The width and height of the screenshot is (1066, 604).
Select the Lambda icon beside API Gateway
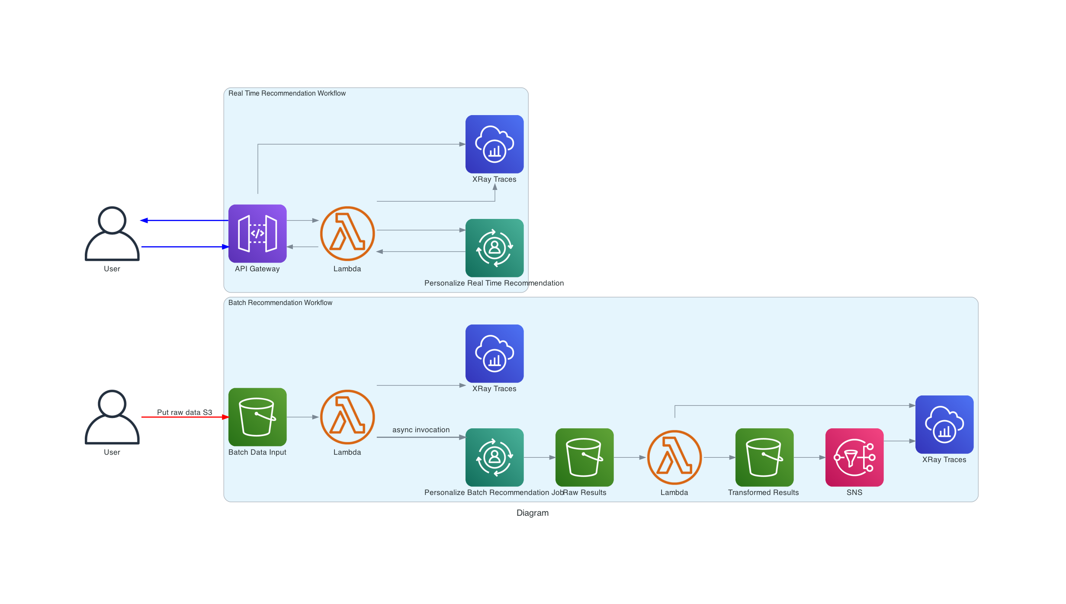347,234
